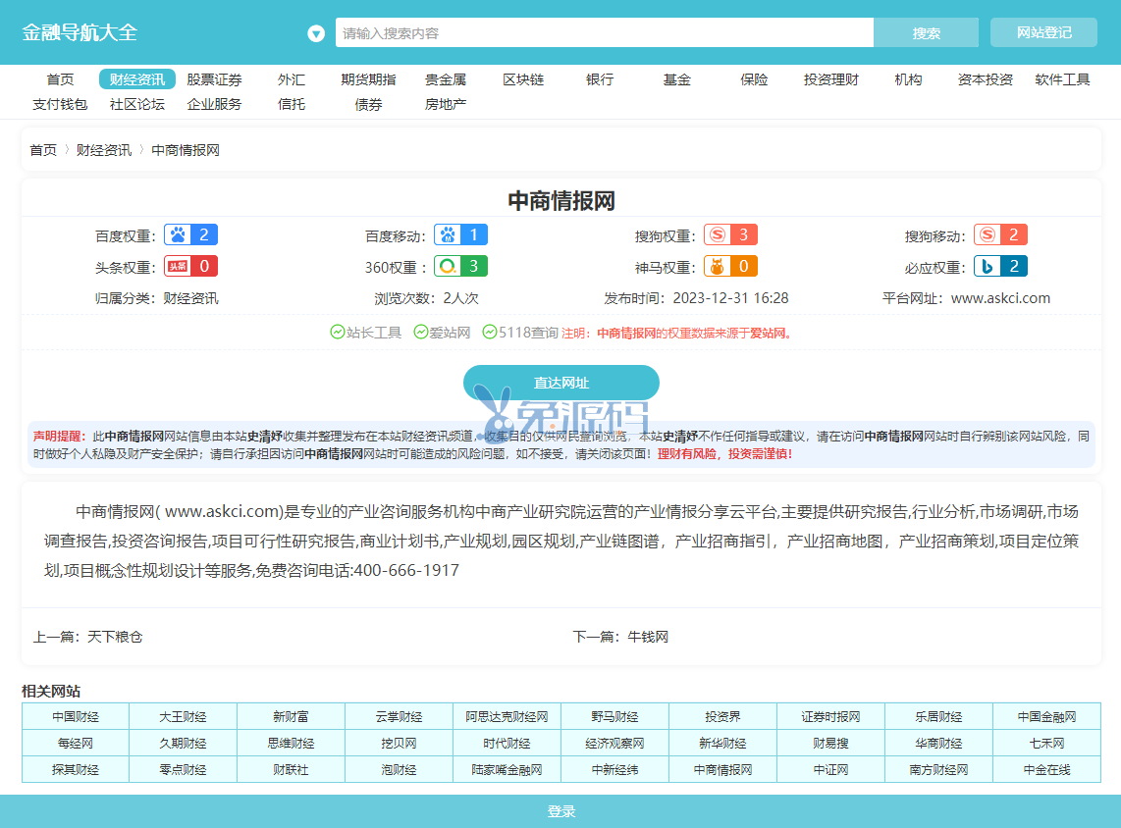Open related site 野马财经
This screenshot has width=1121, height=828.
[614, 716]
